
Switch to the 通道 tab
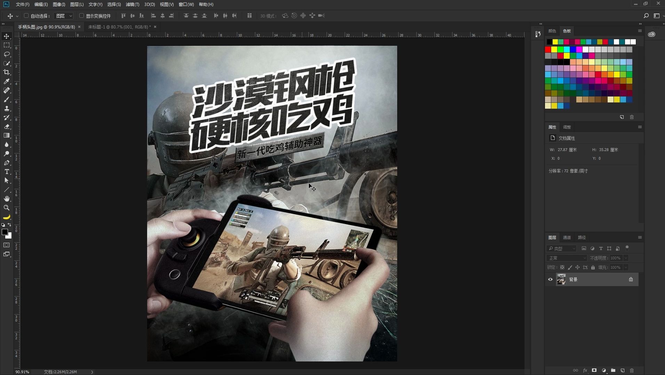[x=567, y=237]
